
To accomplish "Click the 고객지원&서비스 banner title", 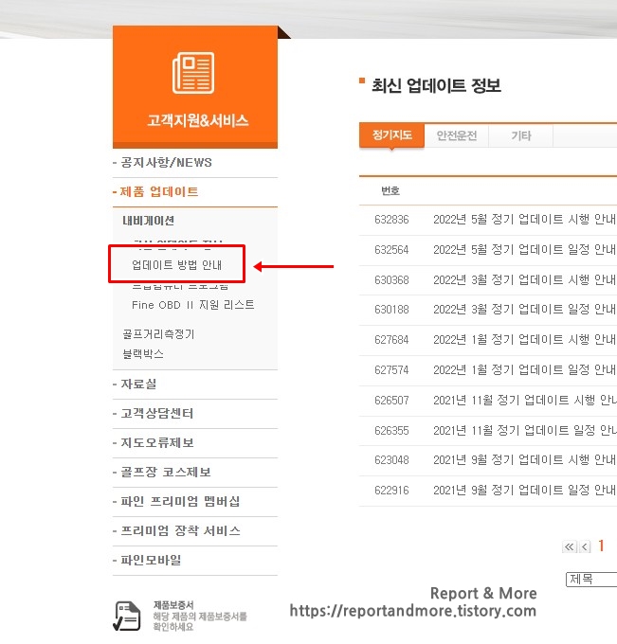I will [198, 121].
